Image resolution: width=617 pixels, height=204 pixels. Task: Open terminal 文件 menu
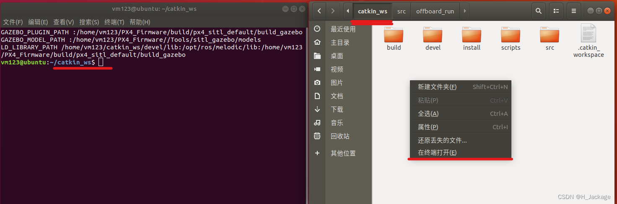(x=13, y=22)
